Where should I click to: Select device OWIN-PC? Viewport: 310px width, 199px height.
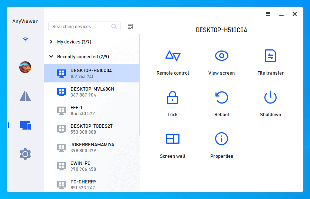click(x=91, y=166)
